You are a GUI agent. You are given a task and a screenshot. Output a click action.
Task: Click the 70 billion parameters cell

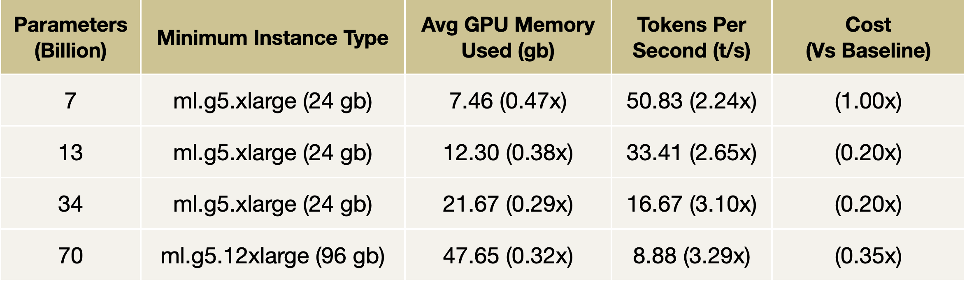point(70,256)
